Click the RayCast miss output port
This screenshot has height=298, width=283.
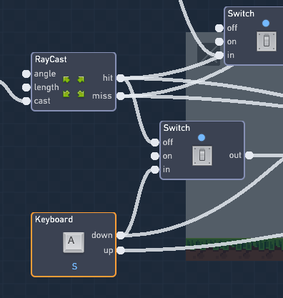point(121,96)
